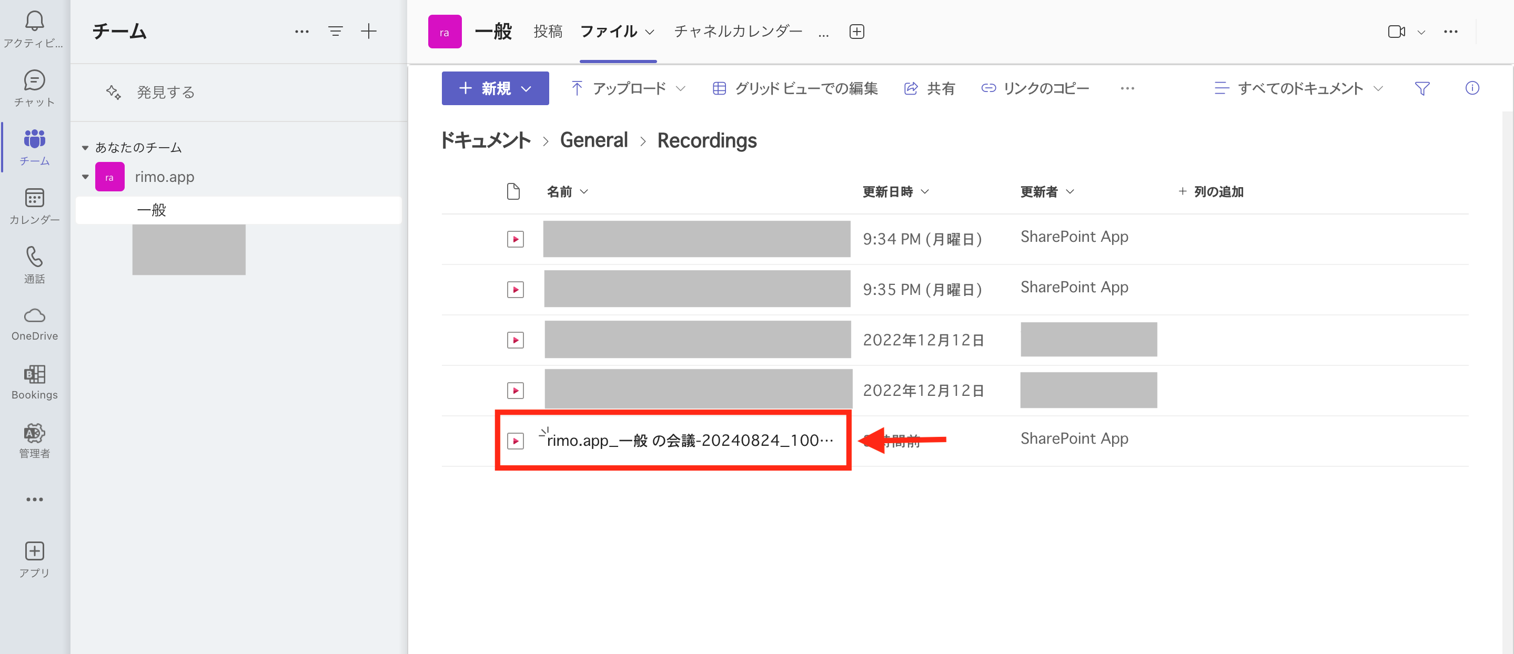
Task: Navigate to the General breadcrumb link
Action: click(593, 140)
